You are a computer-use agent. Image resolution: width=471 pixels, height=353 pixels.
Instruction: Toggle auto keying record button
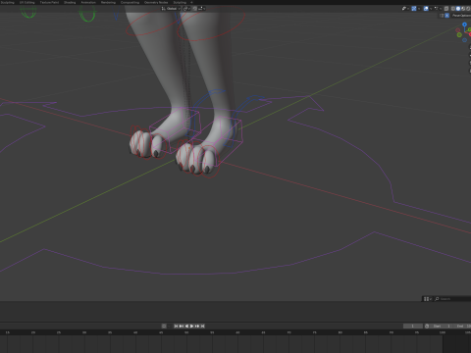[x=164, y=326]
